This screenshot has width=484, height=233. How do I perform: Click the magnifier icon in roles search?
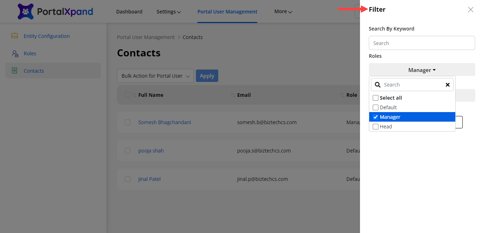click(378, 85)
